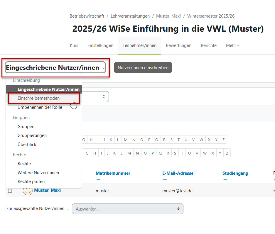Switch to the Bewertungen tab

coord(178,45)
